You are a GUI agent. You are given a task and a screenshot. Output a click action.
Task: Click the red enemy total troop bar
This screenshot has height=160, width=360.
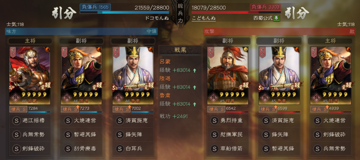(x=236, y=12)
